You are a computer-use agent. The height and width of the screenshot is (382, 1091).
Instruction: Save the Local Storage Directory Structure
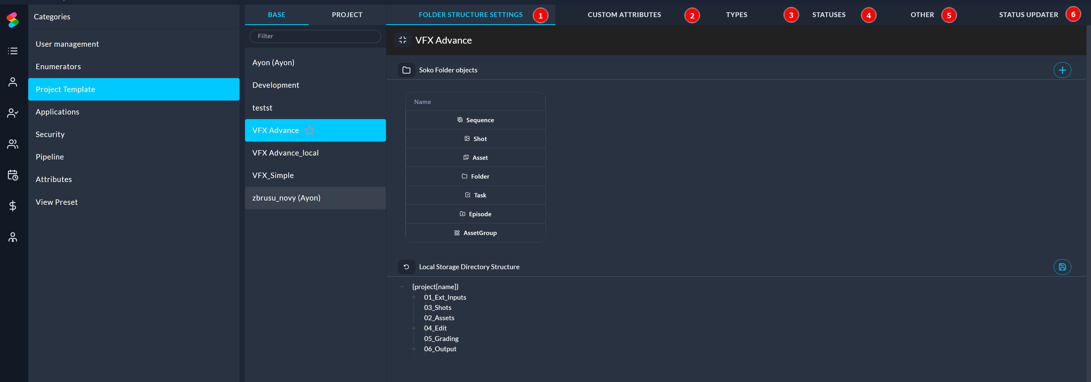point(1062,267)
